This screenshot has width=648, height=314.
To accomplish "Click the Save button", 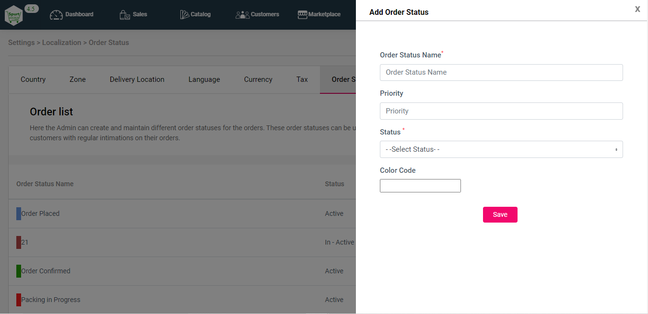I will 500,214.
